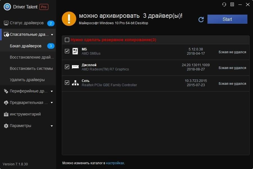The image size is (253, 169).
Task: Minimize the Driver Talent window
Action: point(240,5)
